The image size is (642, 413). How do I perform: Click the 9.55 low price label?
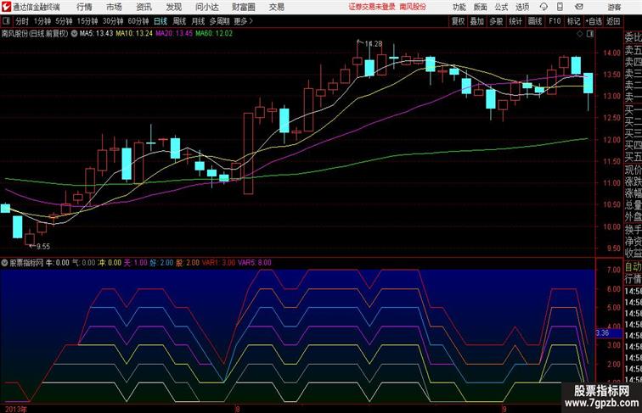point(43,247)
